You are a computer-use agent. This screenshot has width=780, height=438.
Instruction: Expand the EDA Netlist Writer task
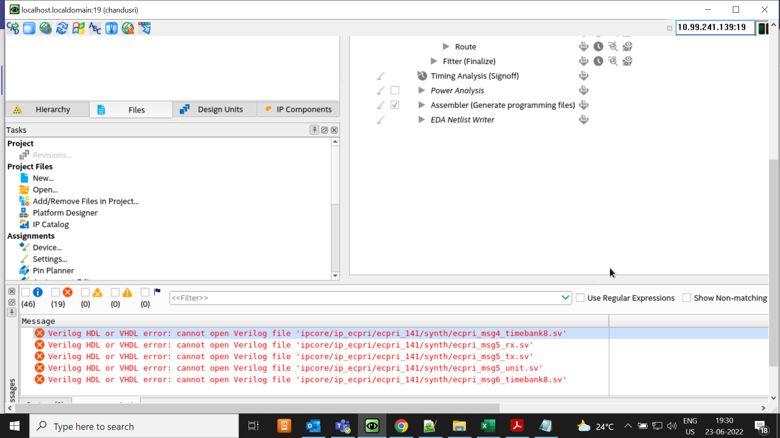[x=422, y=120]
